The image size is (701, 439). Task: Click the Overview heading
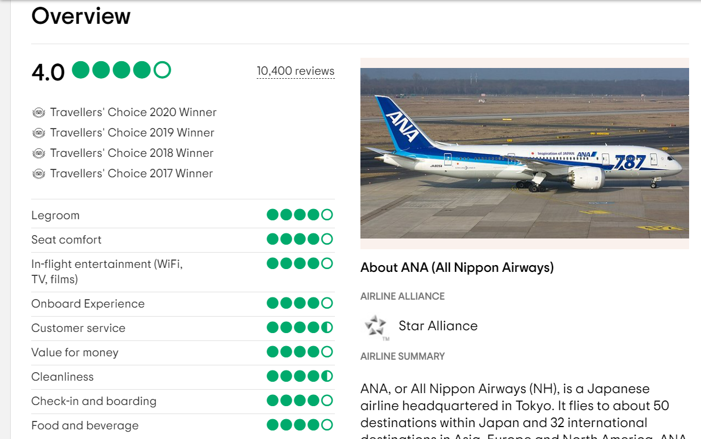(81, 16)
